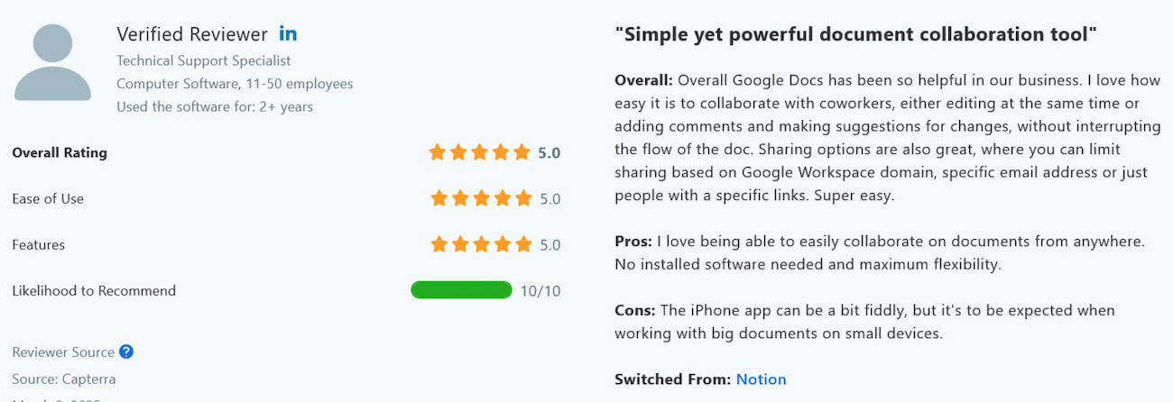Click the reviewer avatar placeholder image
The width and height of the screenshot is (1173, 402).
(52, 62)
